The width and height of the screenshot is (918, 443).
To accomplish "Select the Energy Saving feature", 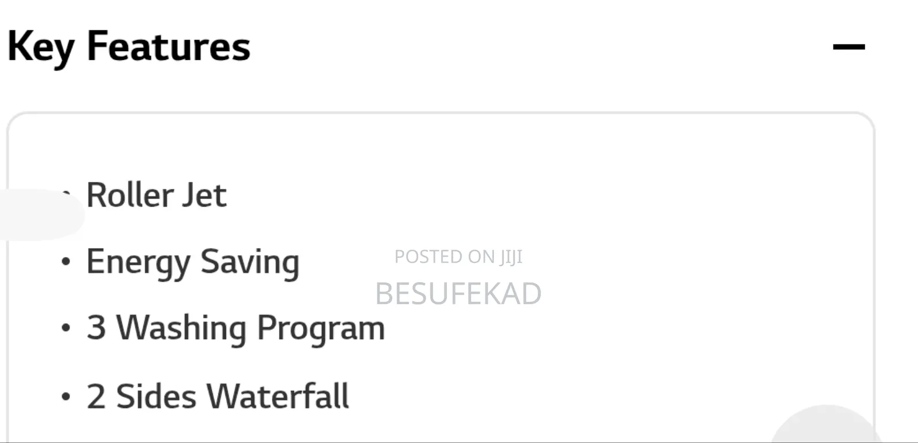I will coord(193,262).
